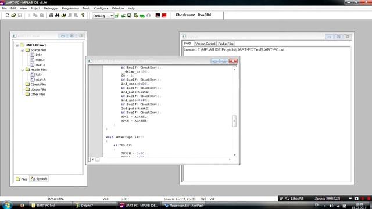Collapse the Header Files folder

coord(22,70)
